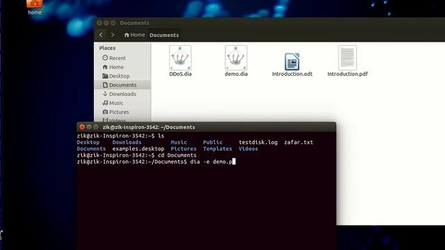Click the Documents window title text
Screen dimensions: 445x250
[x=134, y=23]
